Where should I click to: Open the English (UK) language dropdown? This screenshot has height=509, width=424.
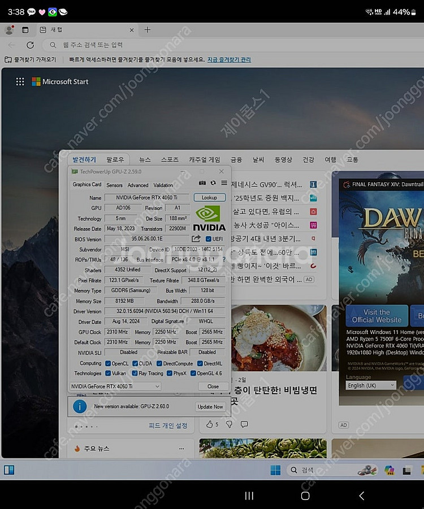[x=371, y=385]
